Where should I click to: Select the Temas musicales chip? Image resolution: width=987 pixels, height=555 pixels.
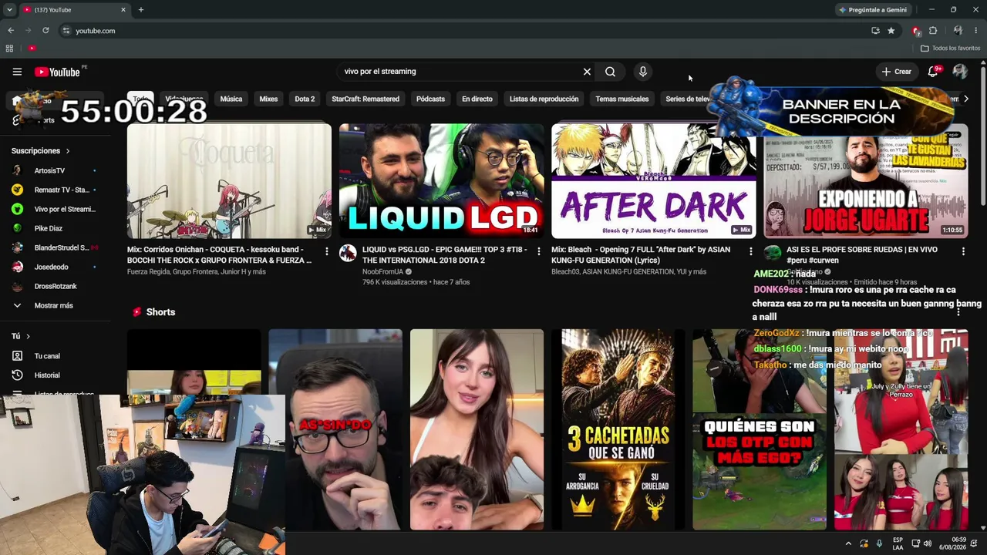[622, 99]
